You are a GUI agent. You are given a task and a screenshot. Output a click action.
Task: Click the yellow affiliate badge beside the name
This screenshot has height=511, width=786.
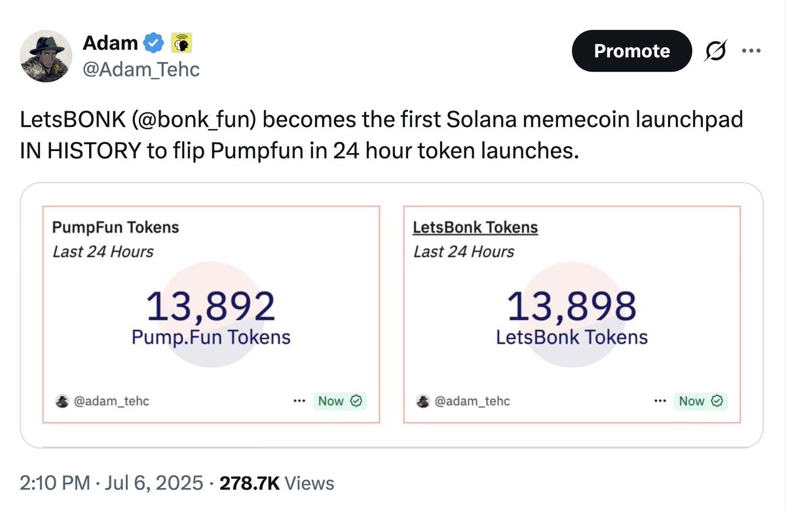pos(181,44)
